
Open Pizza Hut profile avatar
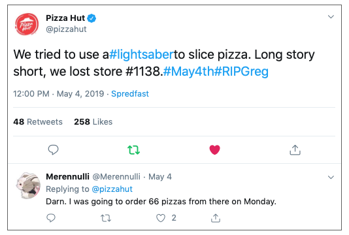point(27,24)
